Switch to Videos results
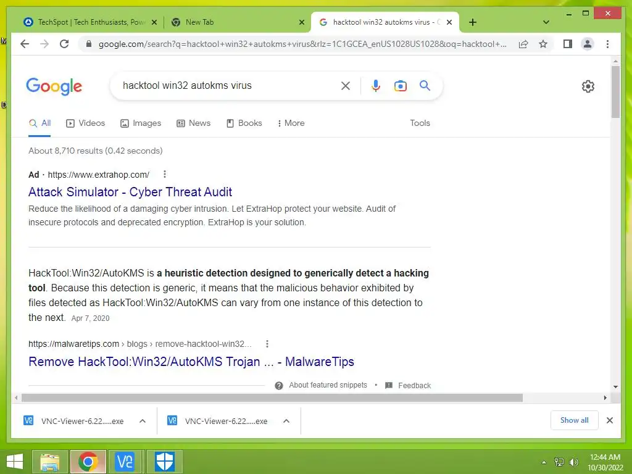The width and height of the screenshot is (632, 474). [x=85, y=123]
